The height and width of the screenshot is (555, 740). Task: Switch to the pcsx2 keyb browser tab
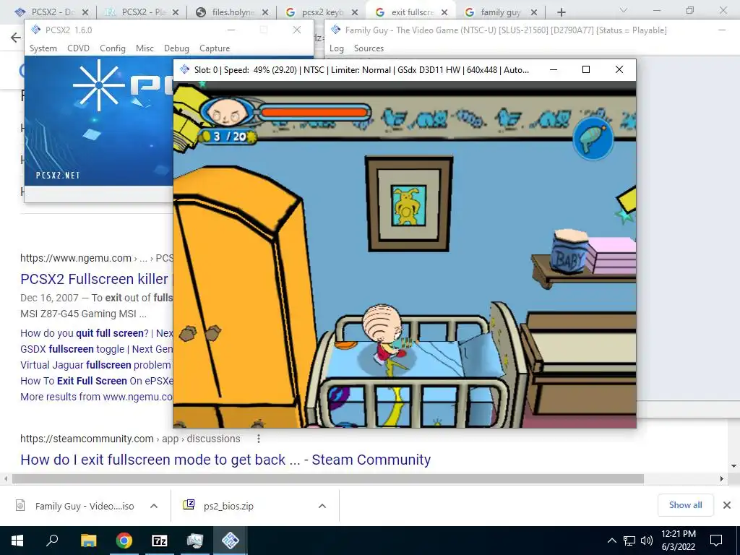(x=322, y=12)
